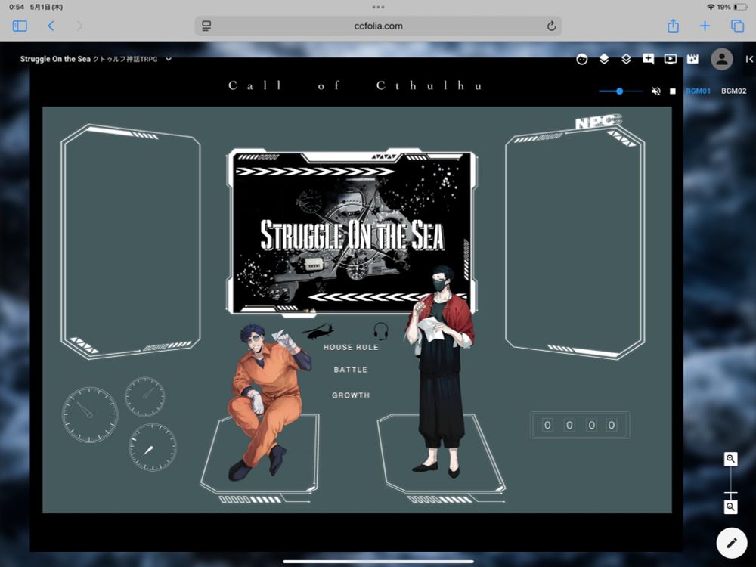Switch to the BGM01 tab
Viewport: 756px width, 567px height.
698,91
